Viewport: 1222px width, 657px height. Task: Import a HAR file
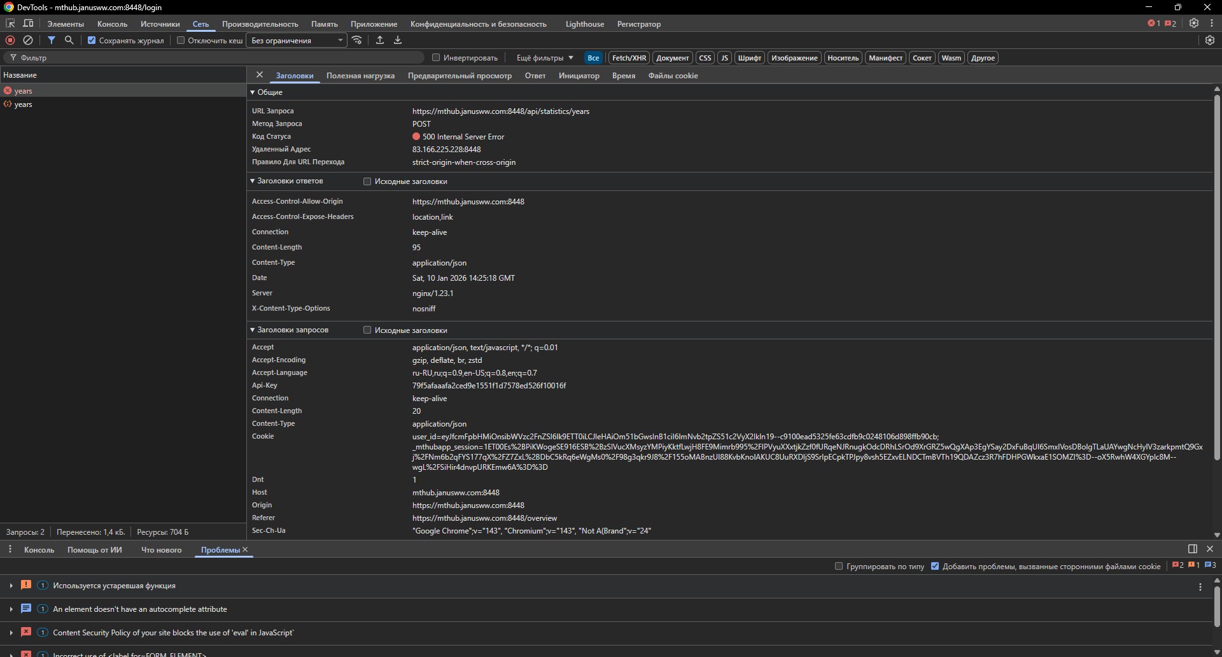click(380, 39)
